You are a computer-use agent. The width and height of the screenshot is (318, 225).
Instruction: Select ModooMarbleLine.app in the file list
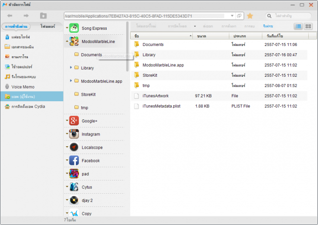click(219, 65)
